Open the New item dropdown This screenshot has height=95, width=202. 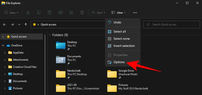[x=11, y=13]
